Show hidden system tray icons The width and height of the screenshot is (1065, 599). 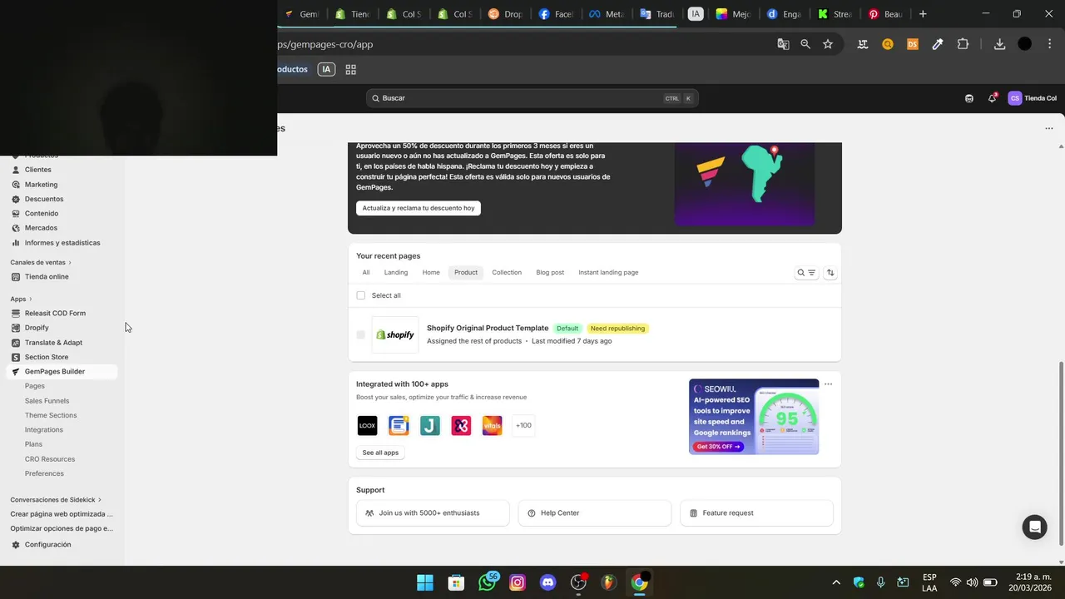[x=836, y=582]
